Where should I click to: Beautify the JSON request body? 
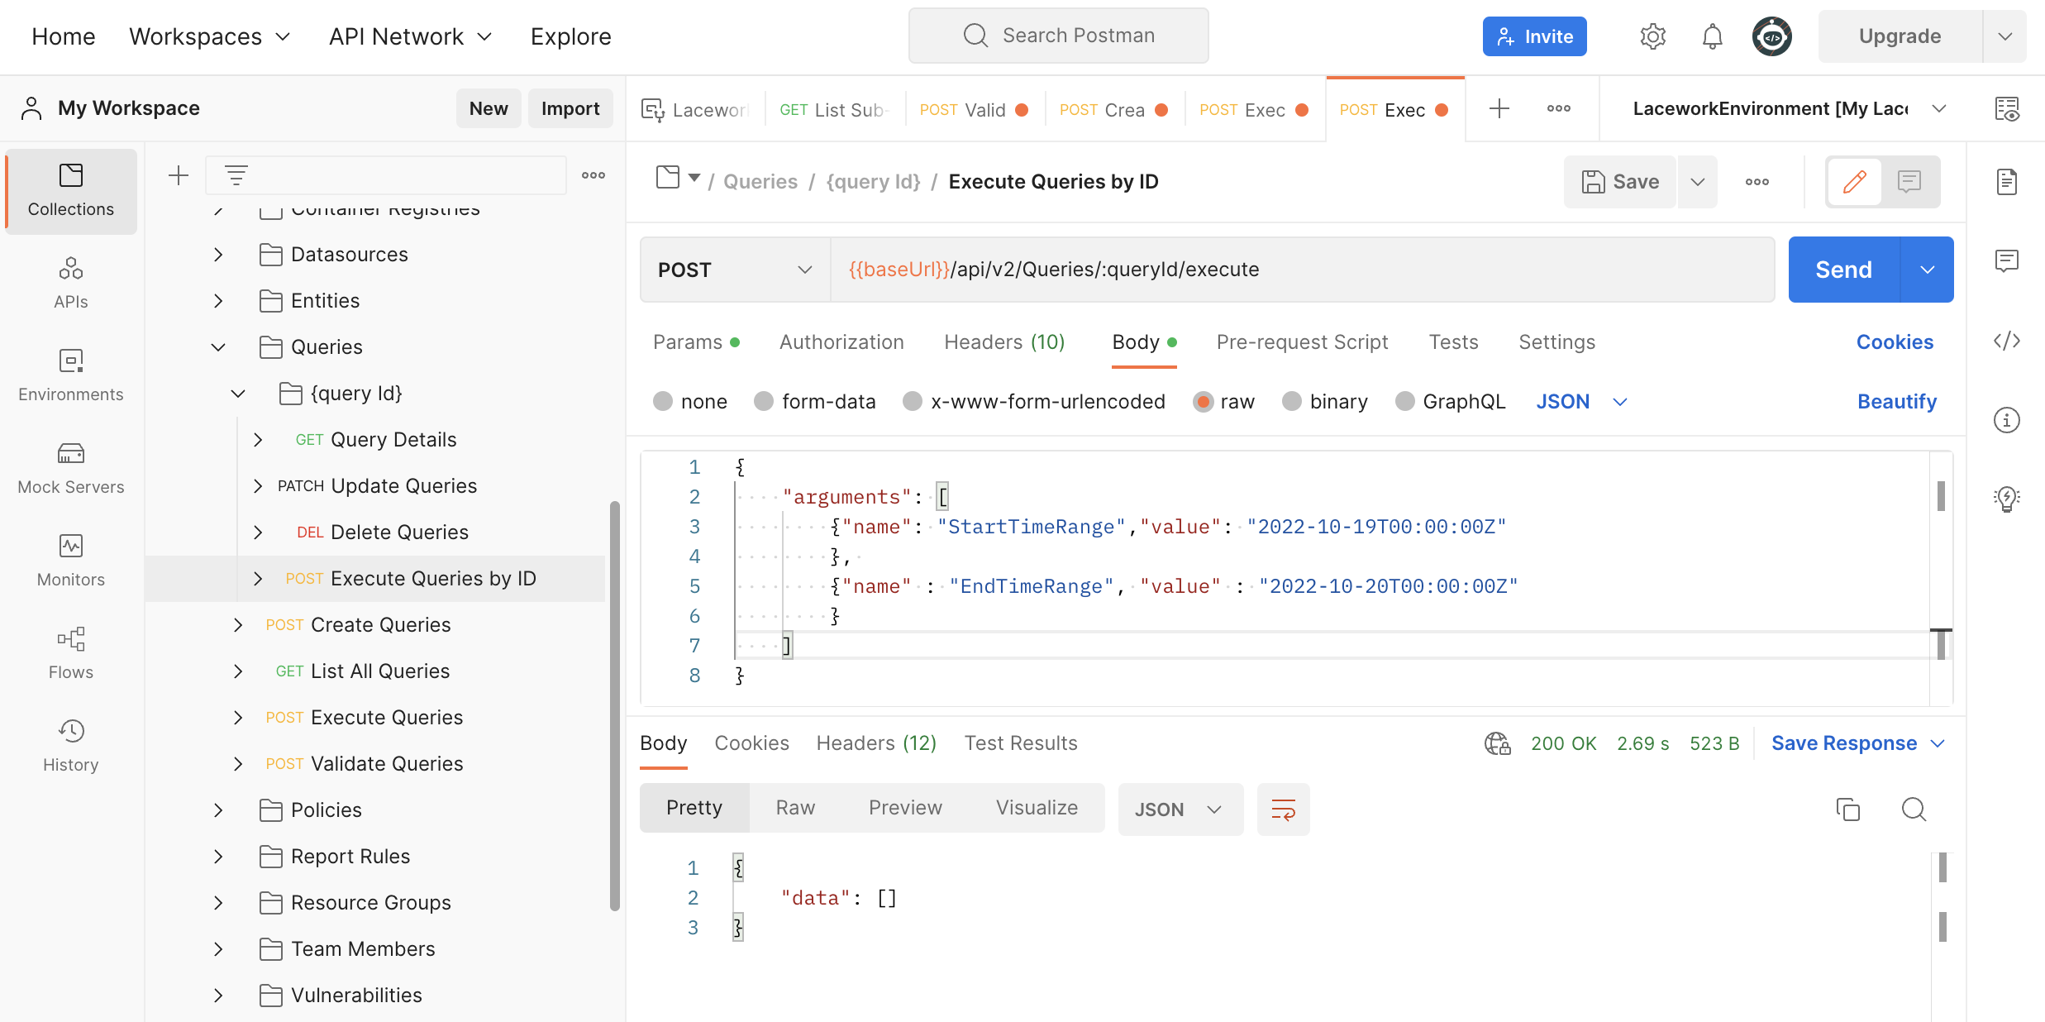tap(1897, 401)
